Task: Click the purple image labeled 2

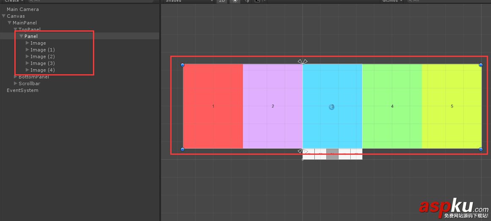Action: coord(273,106)
